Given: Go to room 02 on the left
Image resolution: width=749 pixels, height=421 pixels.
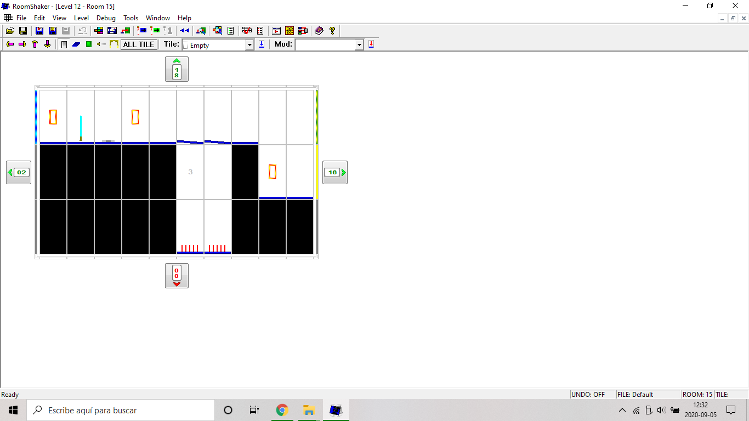Looking at the screenshot, I should [x=19, y=172].
